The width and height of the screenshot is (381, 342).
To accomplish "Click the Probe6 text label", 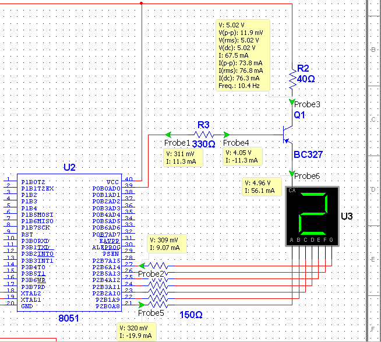I will pyautogui.click(x=307, y=176).
